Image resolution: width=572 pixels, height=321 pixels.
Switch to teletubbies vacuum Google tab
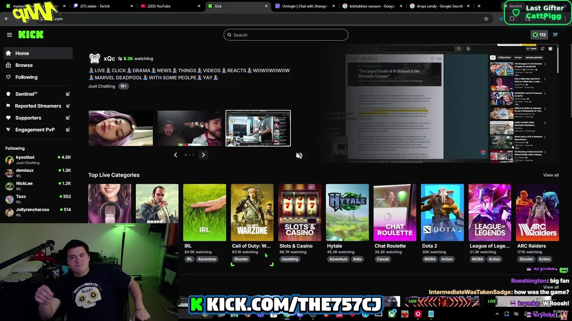pos(372,6)
